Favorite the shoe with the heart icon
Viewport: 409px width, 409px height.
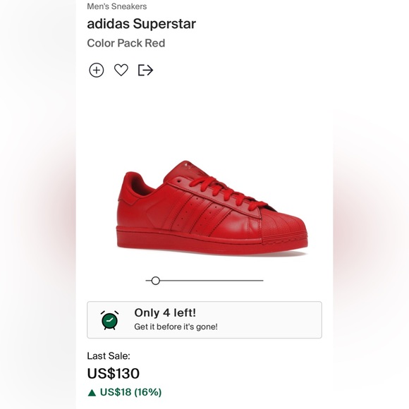[x=121, y=70]
